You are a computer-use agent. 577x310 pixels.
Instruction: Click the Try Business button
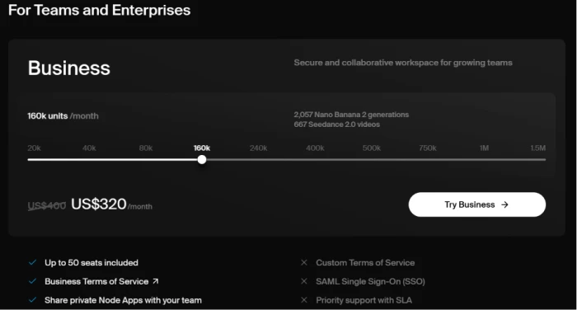click(477, 204)
